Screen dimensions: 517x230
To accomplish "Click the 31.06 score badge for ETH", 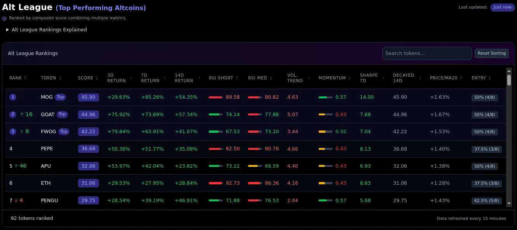I will pos(88,183).
